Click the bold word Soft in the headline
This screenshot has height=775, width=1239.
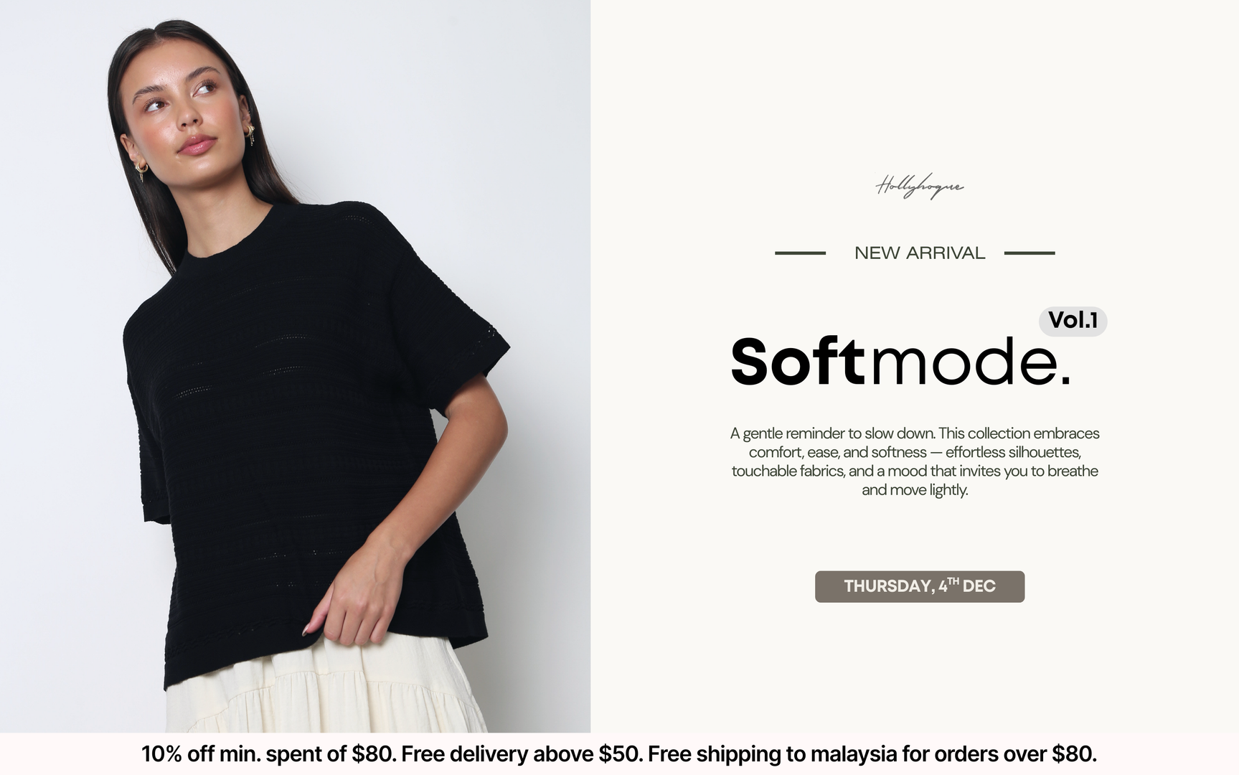798,361
